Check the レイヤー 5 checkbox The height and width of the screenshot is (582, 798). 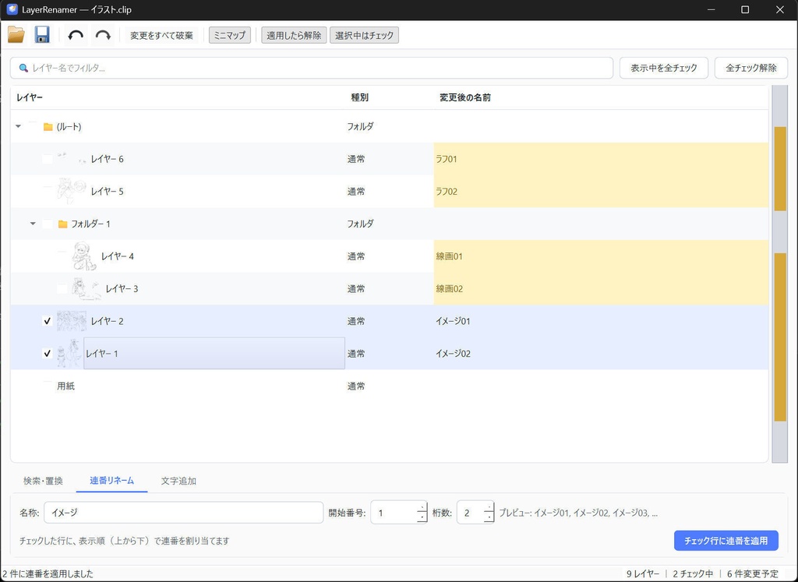47,192
